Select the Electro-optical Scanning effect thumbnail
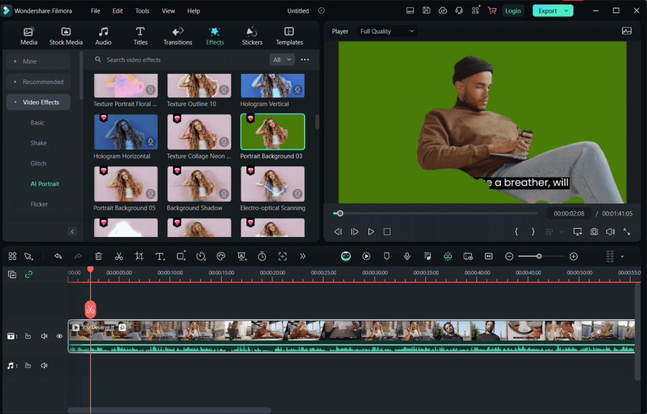 (273, 184)
